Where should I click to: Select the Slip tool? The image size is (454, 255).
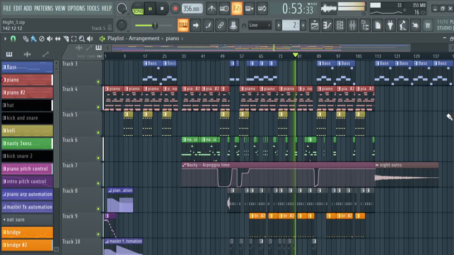pos(58,39)
